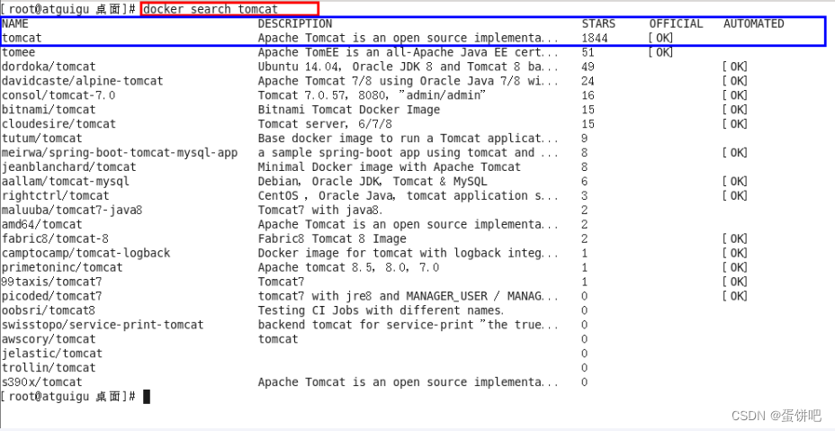Click 'Testing CI Jobs with different names'
This screenshot has width=835, height=431.
[381, 311]
